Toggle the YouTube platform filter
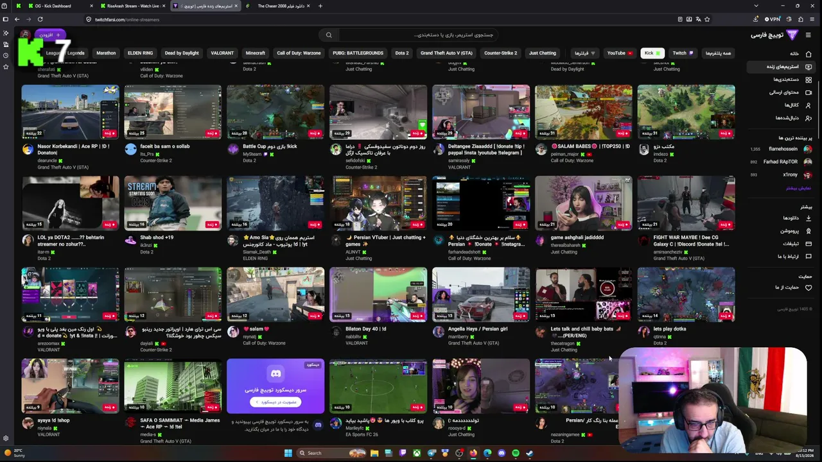Image resolution: width=822 pixels, height=462 pixels. [620, 53]
